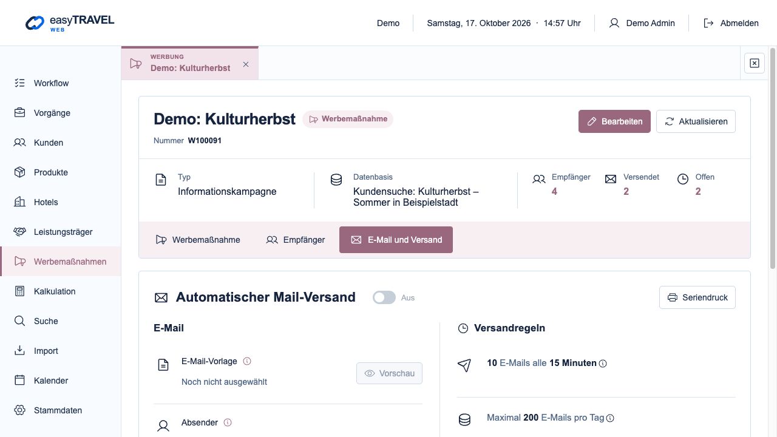Click the Demo label in header
The width and height of the screenshot is (777, 437).
pos(388,23)
